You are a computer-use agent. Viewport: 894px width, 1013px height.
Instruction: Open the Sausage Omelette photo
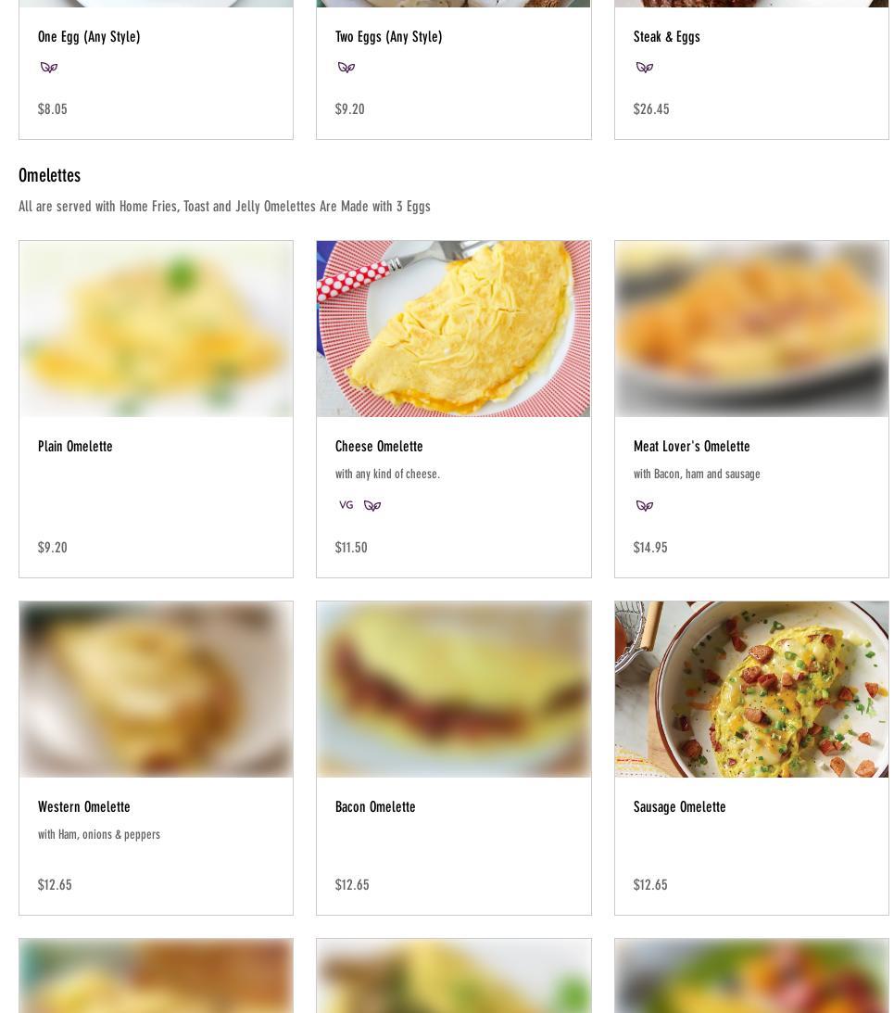751,690
